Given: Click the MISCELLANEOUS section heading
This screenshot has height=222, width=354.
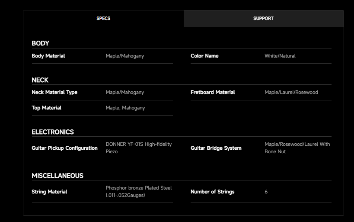Looking at the screenshot, I should [x=57, y=176].
